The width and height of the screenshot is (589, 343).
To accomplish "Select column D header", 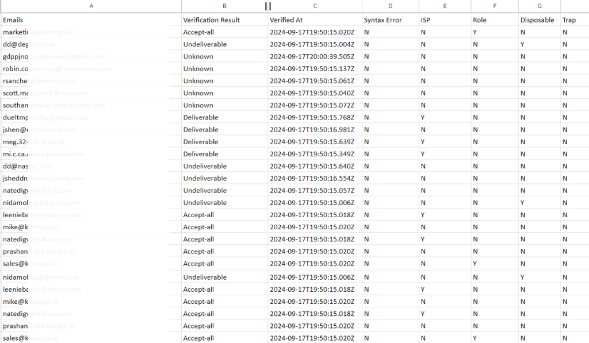I will (x=391, y=6).
